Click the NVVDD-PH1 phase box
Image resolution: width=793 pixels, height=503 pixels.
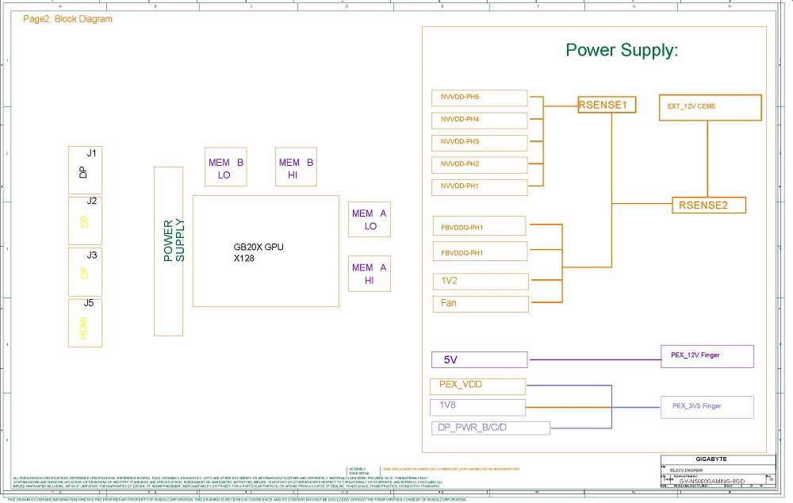479,187
